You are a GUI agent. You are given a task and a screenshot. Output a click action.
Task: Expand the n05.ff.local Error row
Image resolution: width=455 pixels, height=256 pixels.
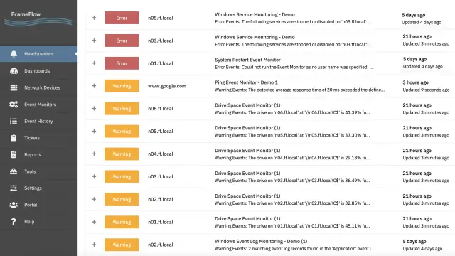94,18
